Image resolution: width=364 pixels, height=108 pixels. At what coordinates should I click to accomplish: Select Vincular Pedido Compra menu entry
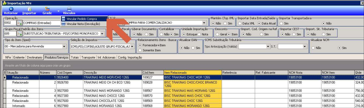pos(84,19)
